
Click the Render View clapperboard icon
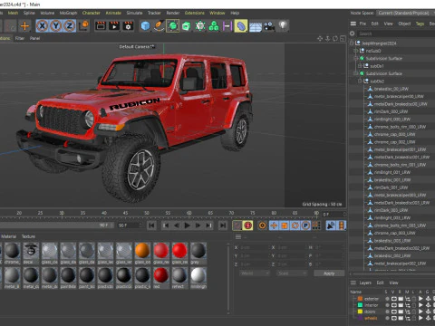(x=101, y=26)
